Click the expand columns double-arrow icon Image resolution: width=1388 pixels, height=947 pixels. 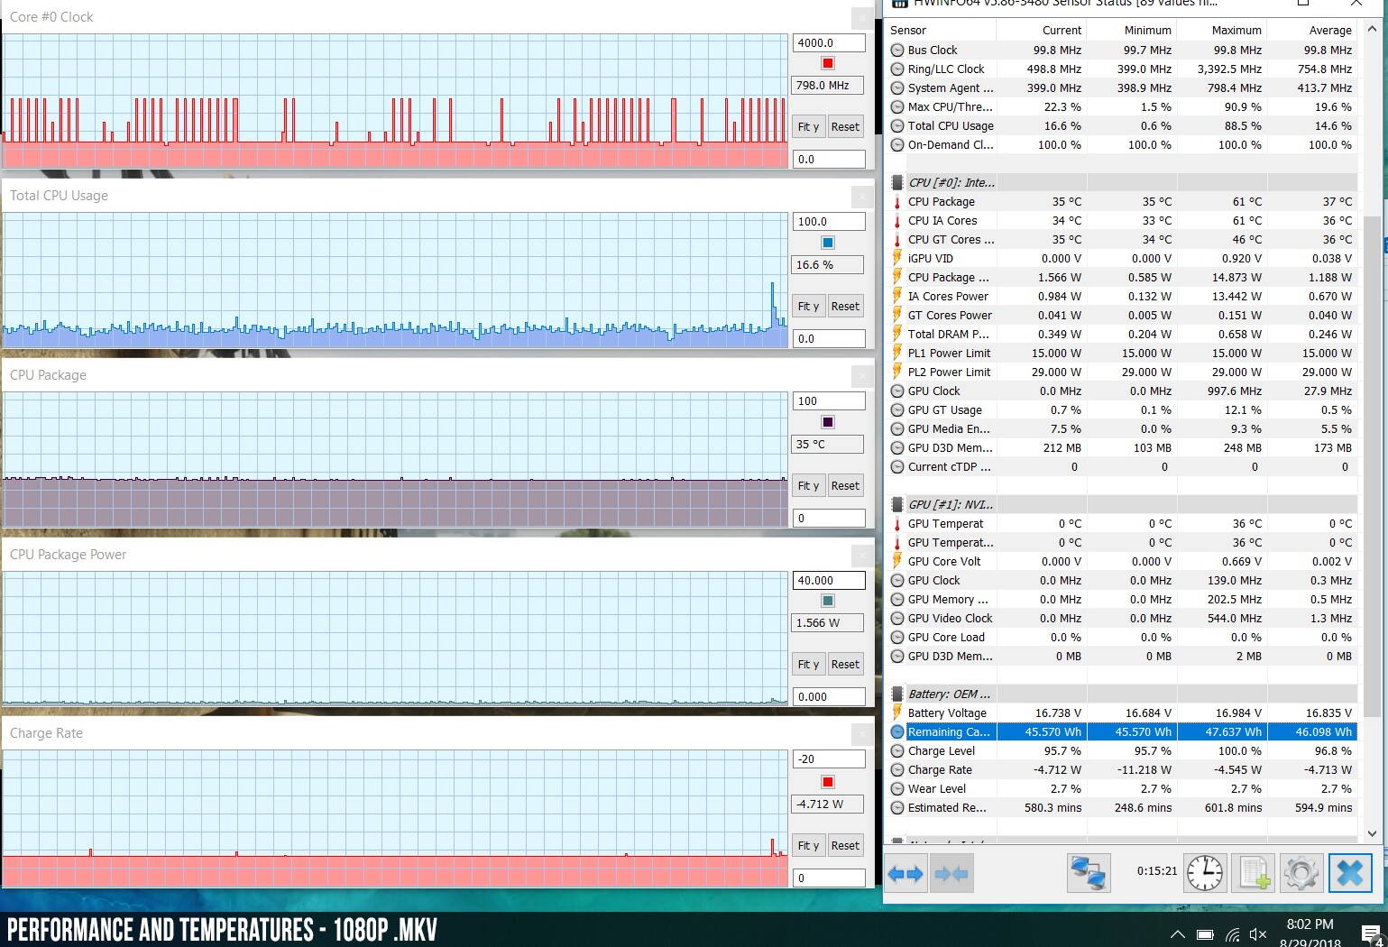tap(905, 873)
